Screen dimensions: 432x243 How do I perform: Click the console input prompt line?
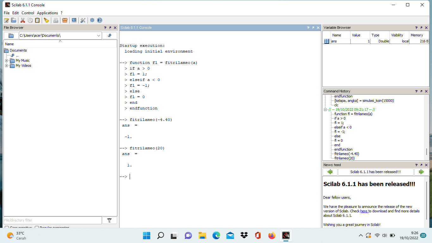220,177
